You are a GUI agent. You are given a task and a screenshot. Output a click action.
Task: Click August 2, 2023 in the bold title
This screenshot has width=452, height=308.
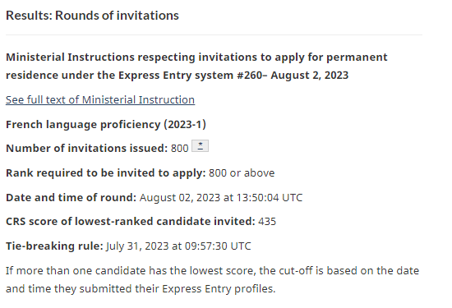coord(310,76)
